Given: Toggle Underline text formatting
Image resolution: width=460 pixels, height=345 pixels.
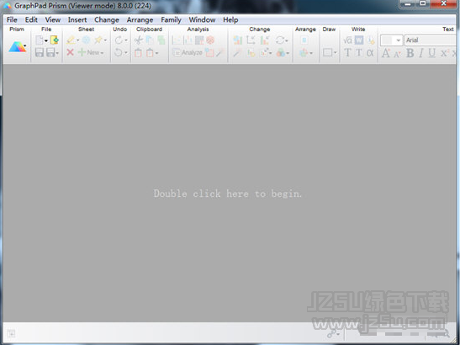Looking at the screenshot, I should click(432, 53).
